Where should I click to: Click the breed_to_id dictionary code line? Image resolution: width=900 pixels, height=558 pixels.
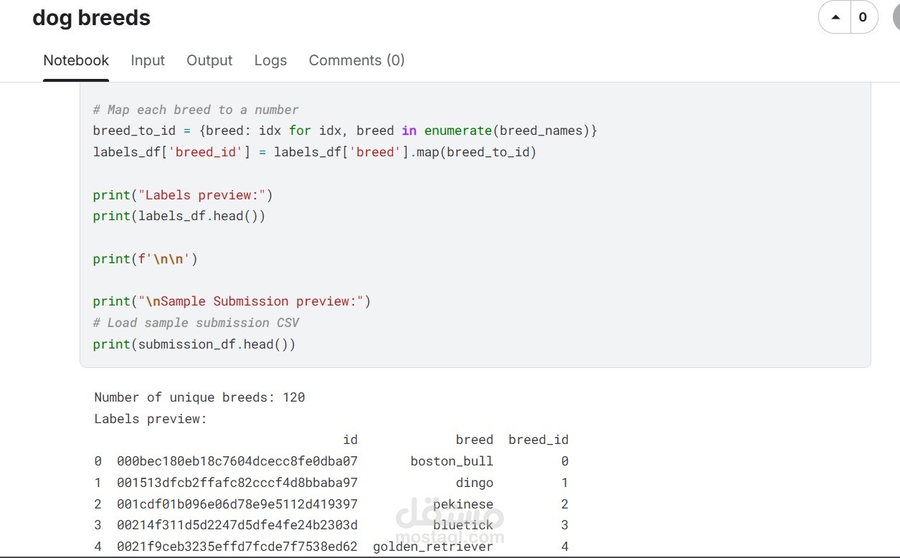click(x=345, y=131)
